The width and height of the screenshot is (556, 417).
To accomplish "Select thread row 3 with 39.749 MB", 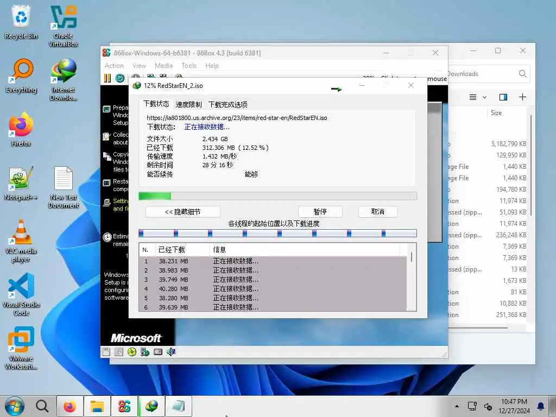I will pyautogui.click(x=273, y=280).
